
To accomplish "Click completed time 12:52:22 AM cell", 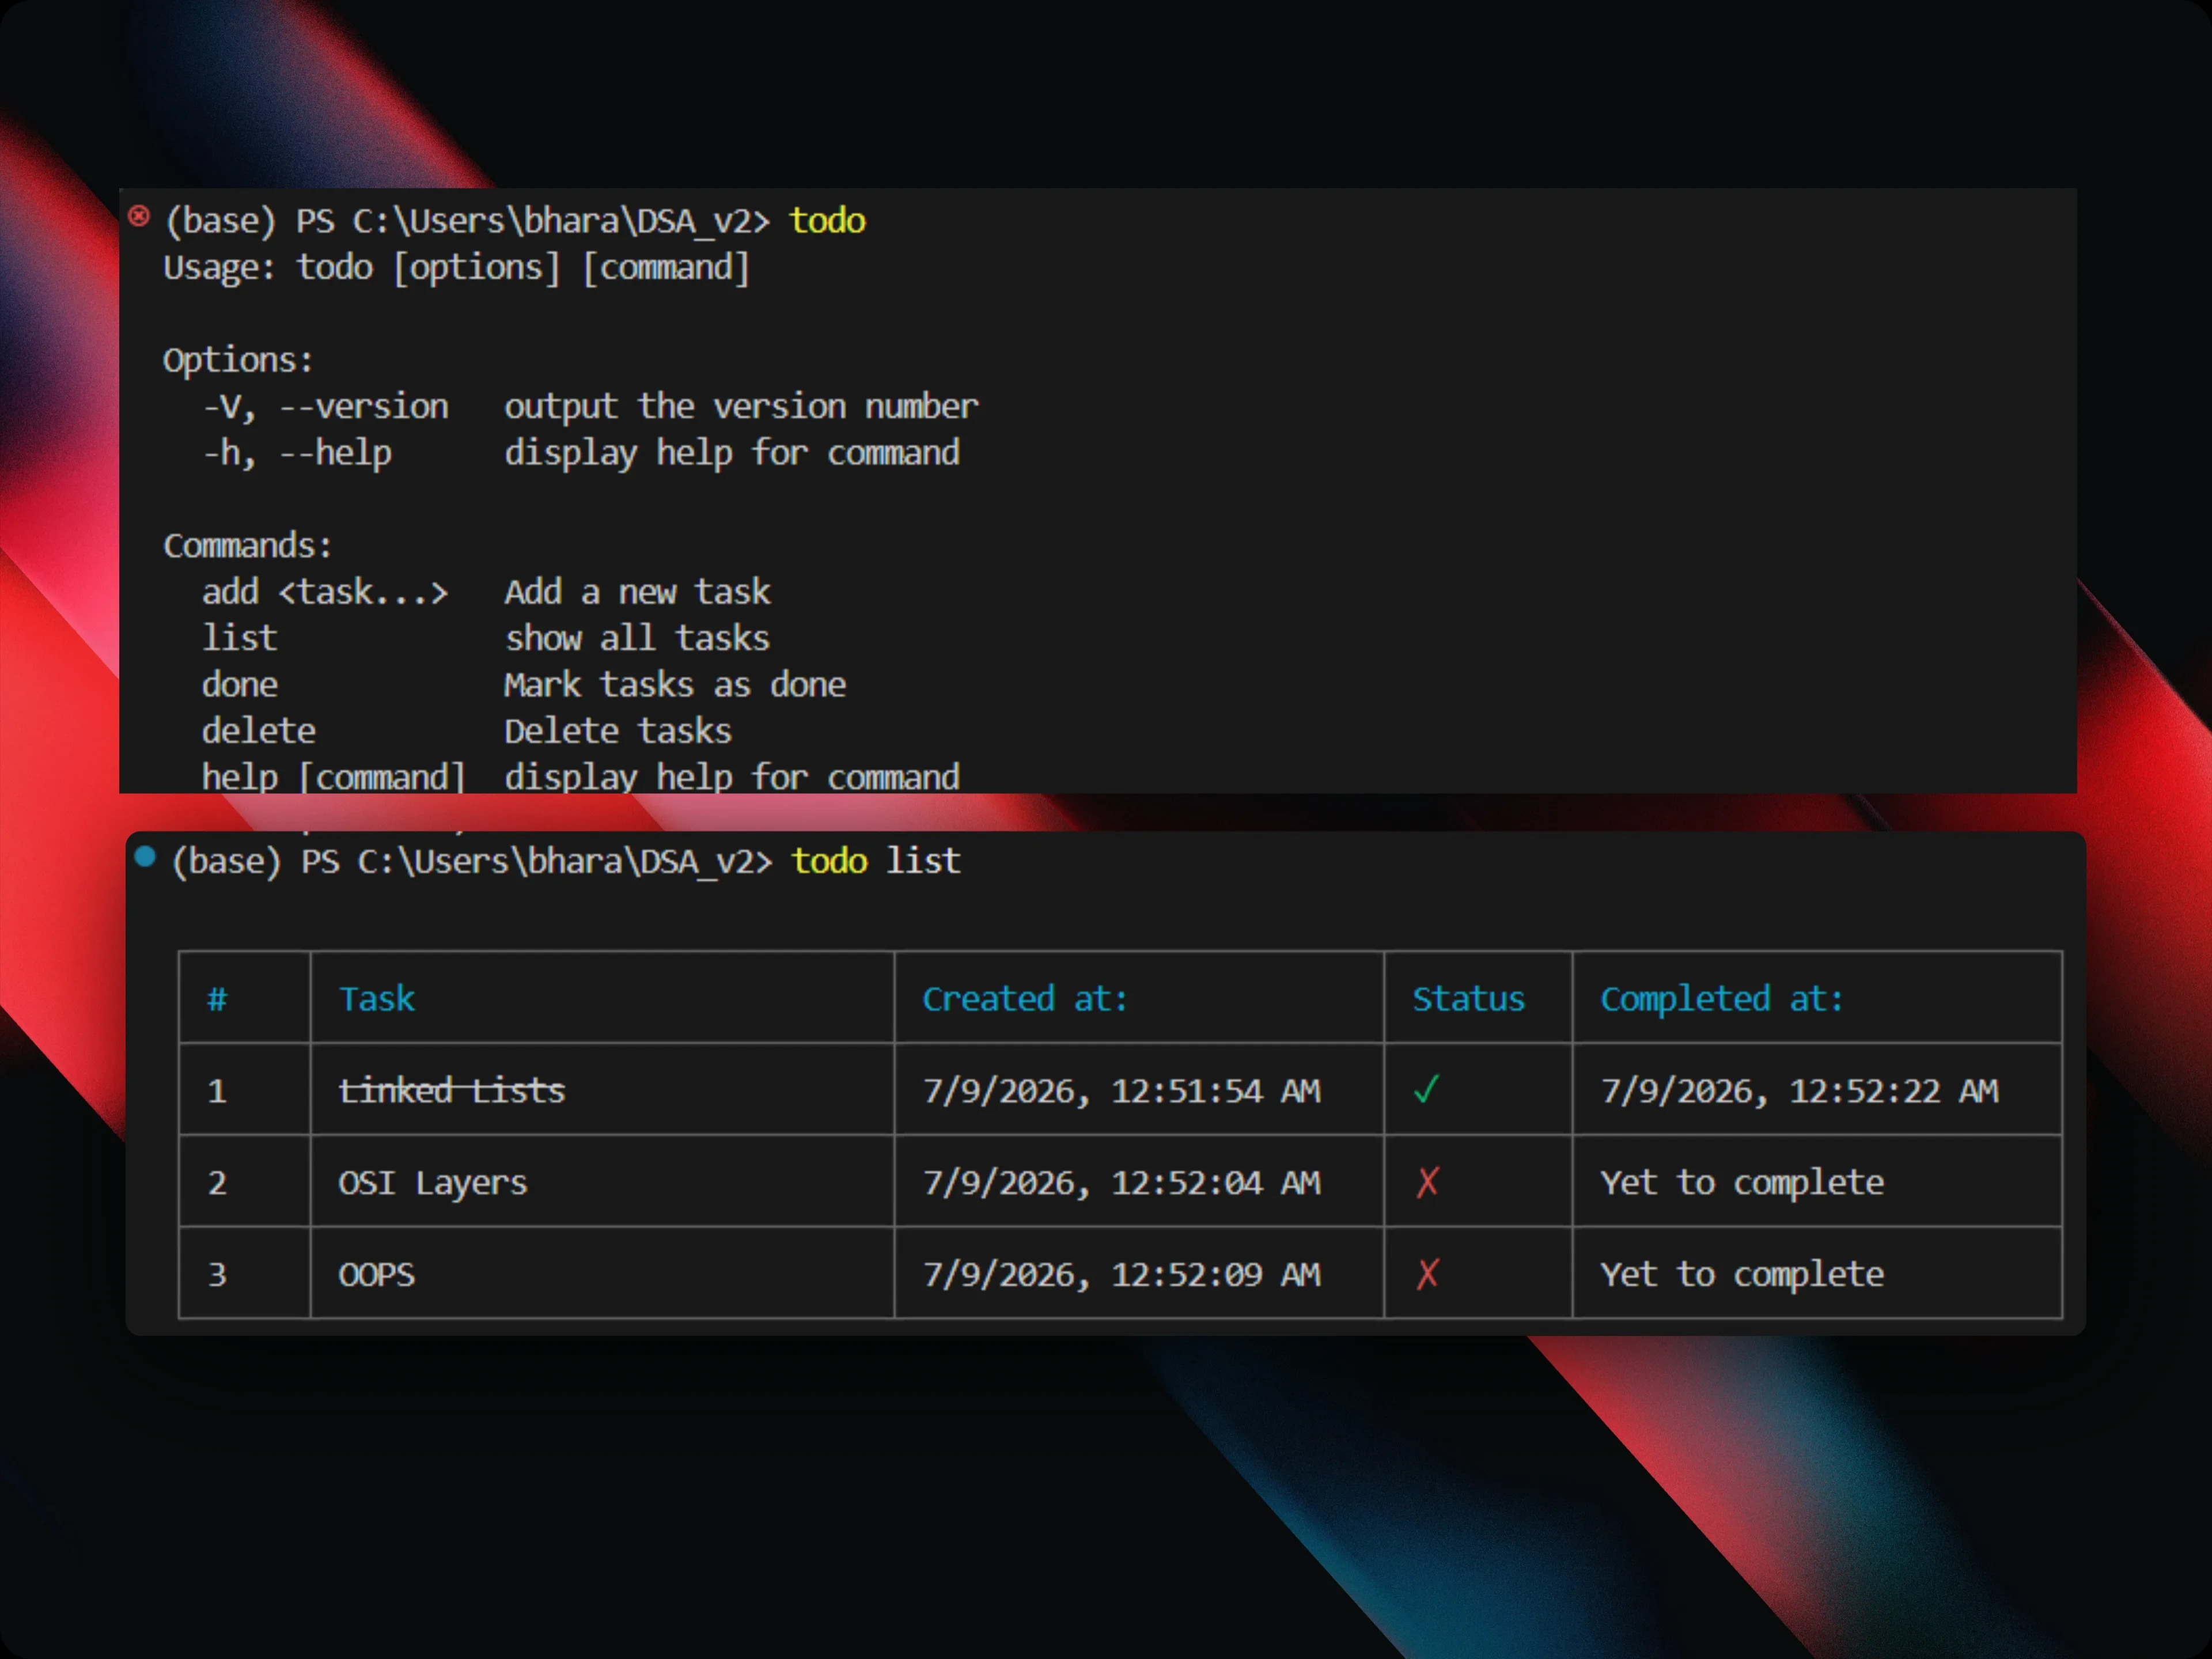I will 1817,1090.
